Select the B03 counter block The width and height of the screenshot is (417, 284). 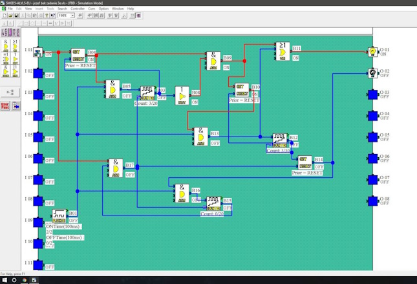[x=147, y=93]
